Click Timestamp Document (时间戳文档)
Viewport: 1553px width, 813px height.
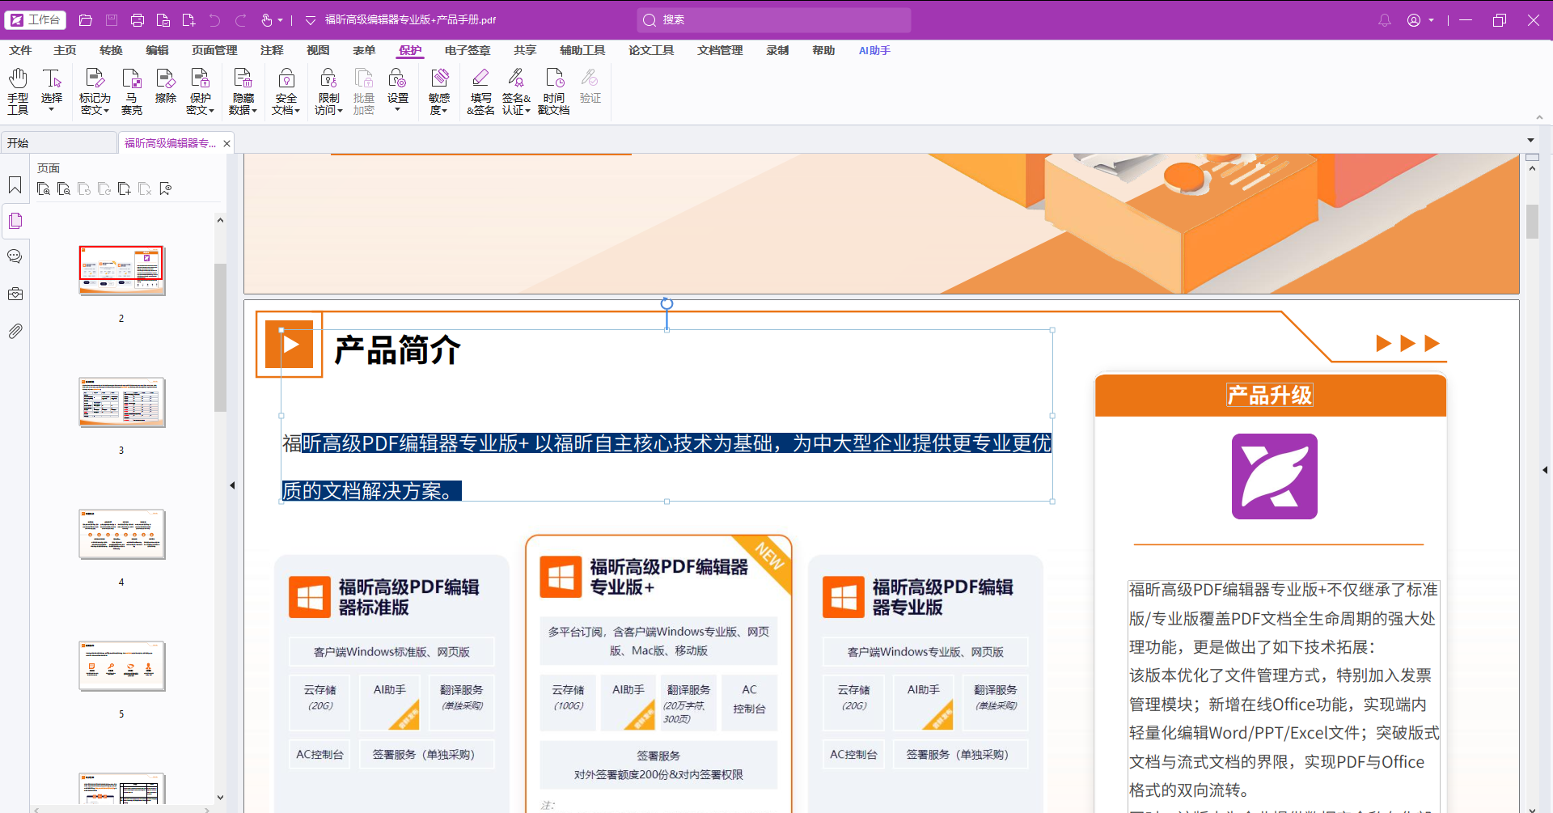tap(554, 91)
